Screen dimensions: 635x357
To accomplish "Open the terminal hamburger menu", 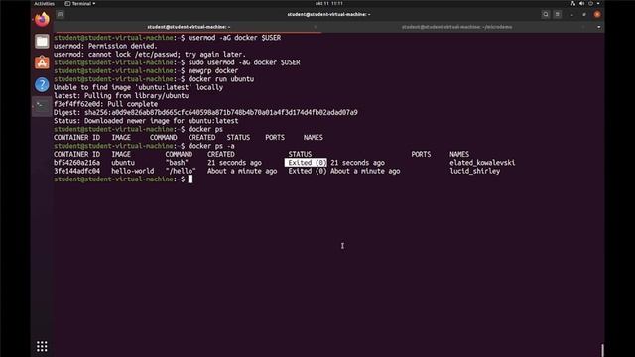I will (558, 14).
